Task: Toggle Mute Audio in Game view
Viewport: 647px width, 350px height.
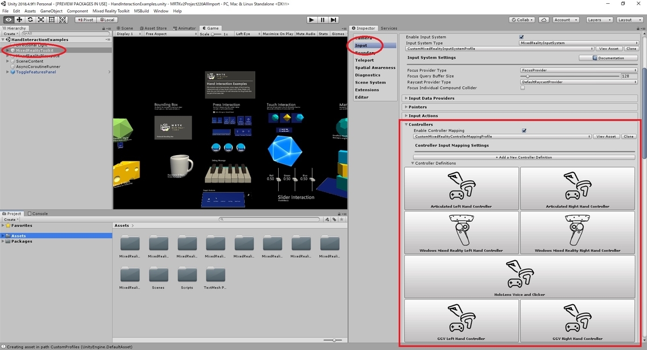Action: click(x=306, y=34)
